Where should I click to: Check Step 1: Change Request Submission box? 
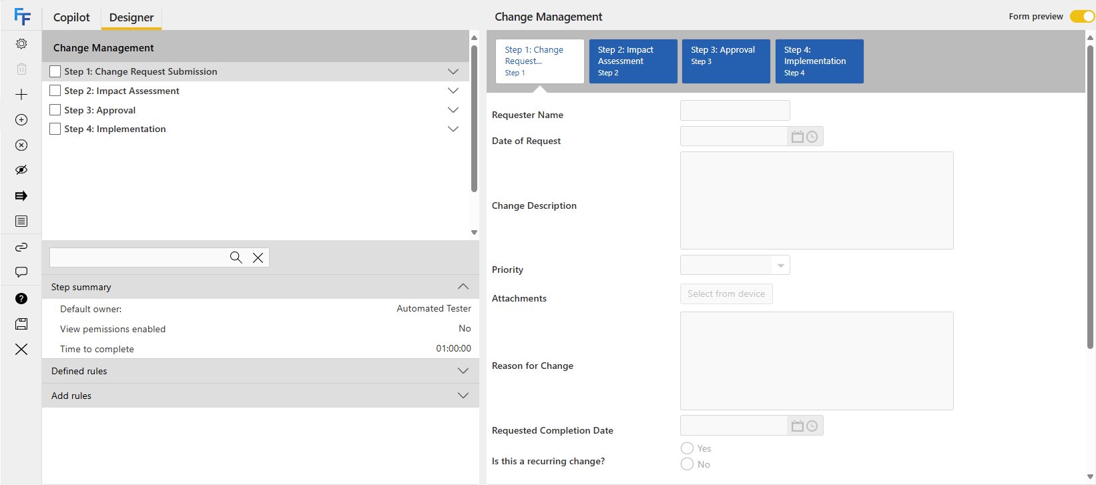coord(55,71)
